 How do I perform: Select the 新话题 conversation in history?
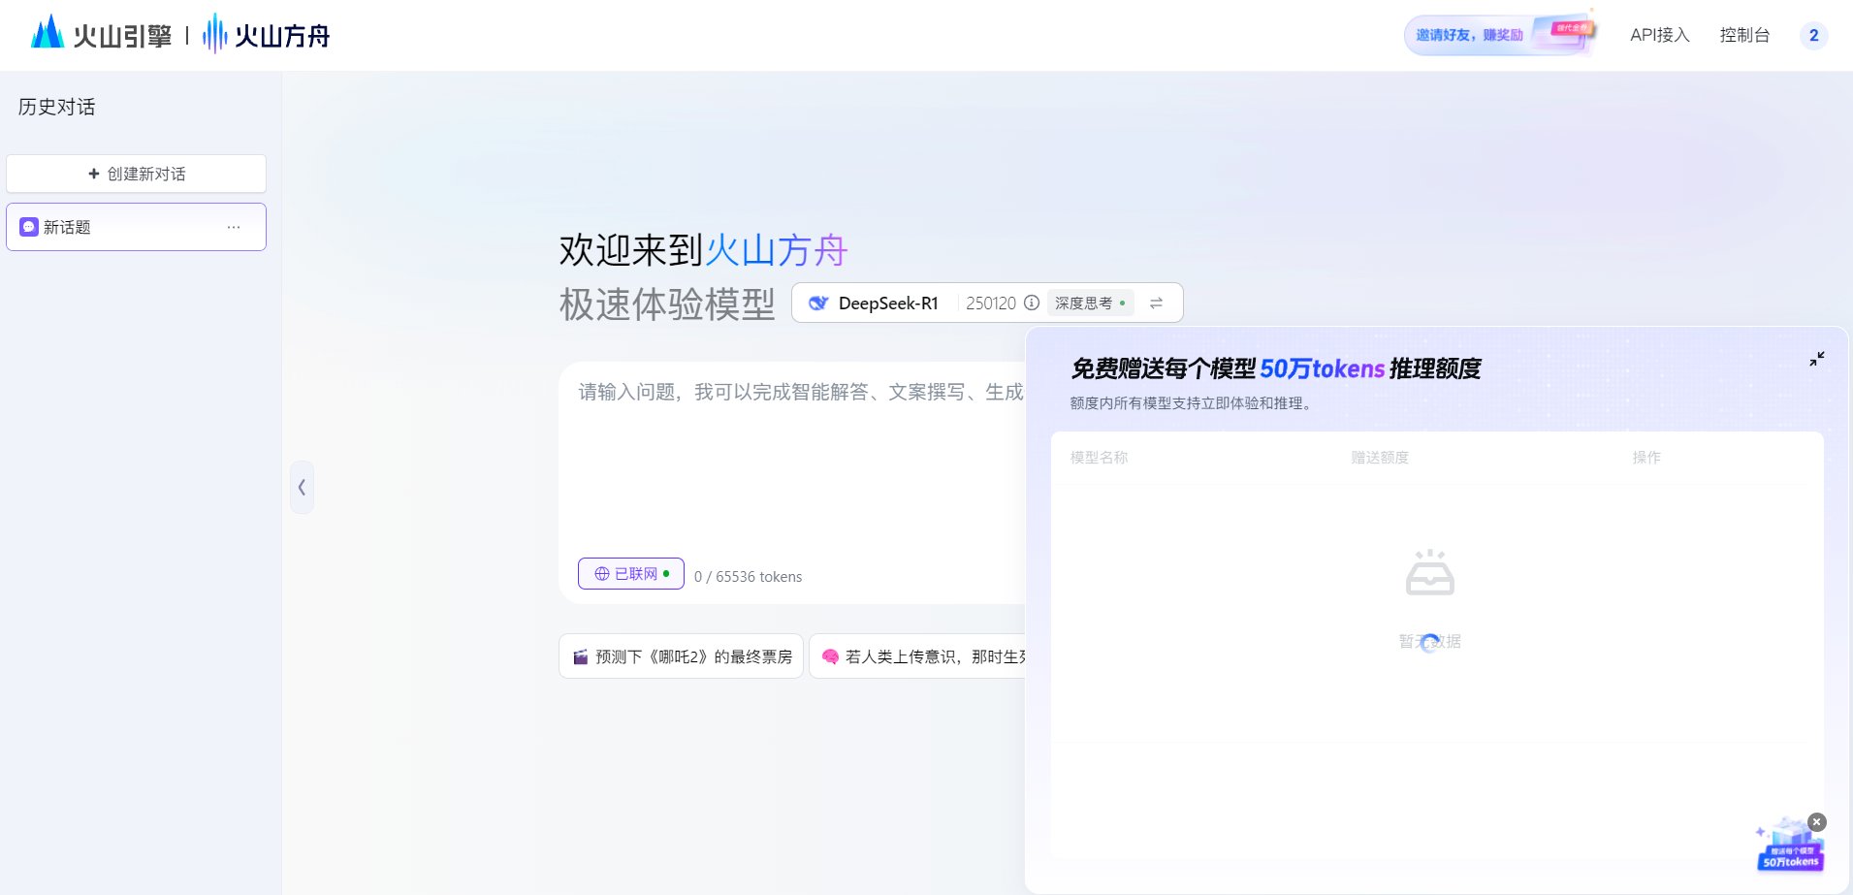pos(136,227)
